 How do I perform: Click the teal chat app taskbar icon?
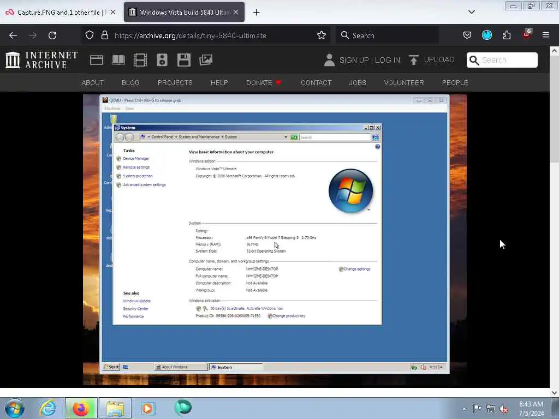183,408
